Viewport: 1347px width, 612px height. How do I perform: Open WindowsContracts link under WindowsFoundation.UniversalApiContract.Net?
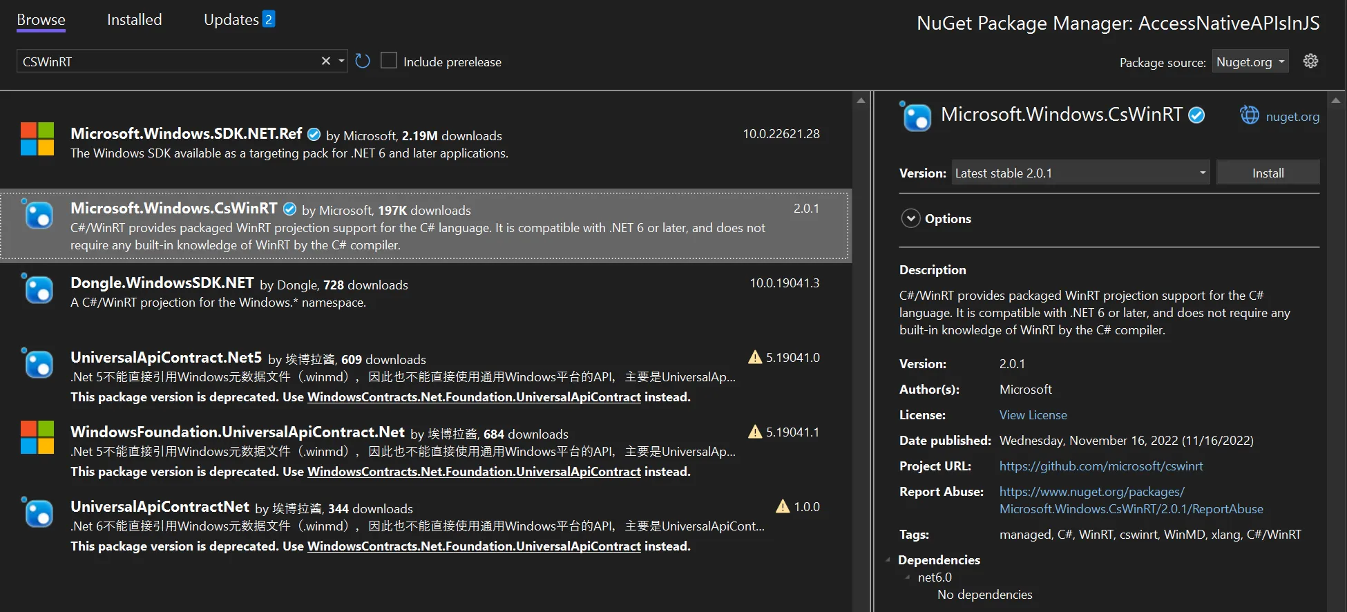[474, 471]
